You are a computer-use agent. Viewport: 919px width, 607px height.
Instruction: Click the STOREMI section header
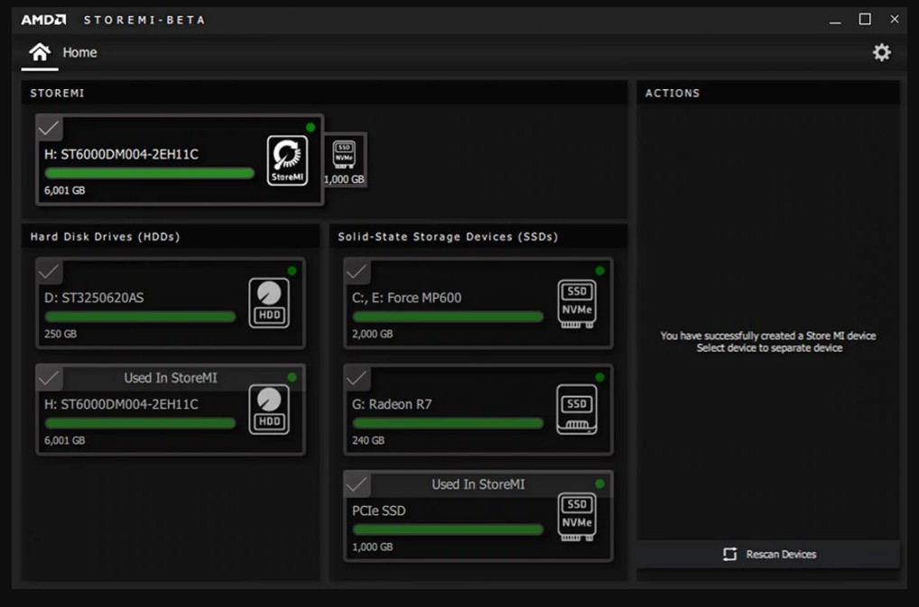coord(58,93)
